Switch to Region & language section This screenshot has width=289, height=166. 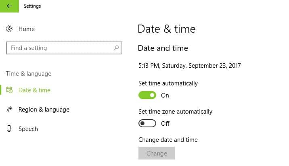pyautogui.click(x=44, y=110)
